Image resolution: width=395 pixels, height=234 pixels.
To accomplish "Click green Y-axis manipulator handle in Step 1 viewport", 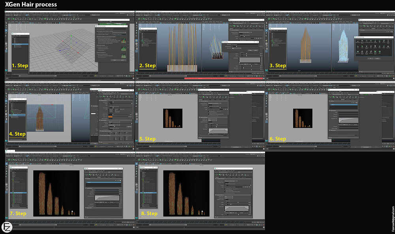I will point(71,36).
